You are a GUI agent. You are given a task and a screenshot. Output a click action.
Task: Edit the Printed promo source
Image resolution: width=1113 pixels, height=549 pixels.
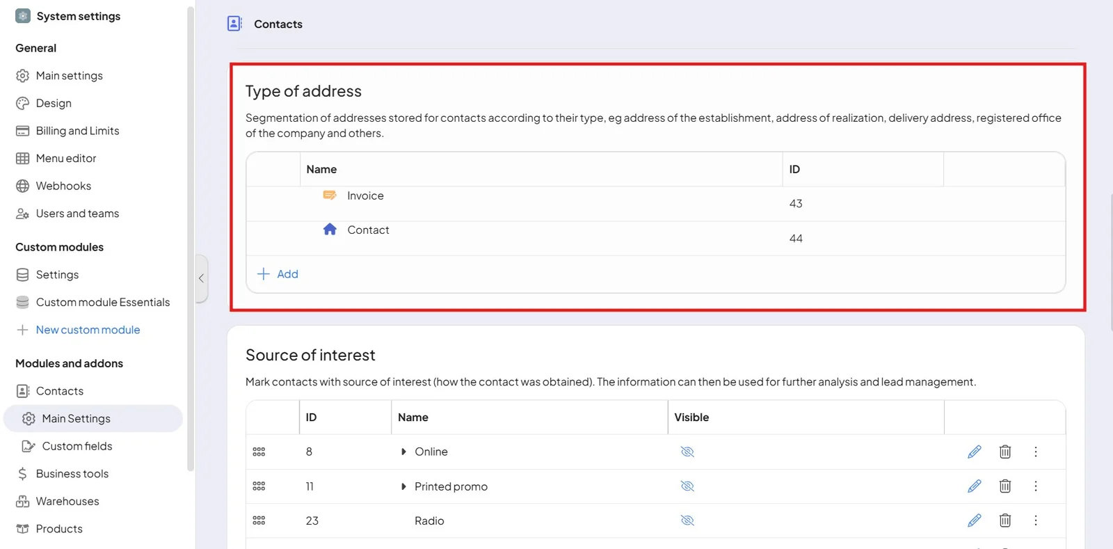pos(975,486)
